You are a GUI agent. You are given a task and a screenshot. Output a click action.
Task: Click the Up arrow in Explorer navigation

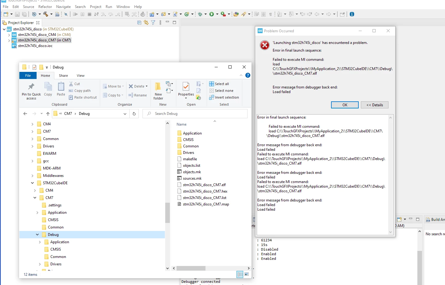click(48, 114)
